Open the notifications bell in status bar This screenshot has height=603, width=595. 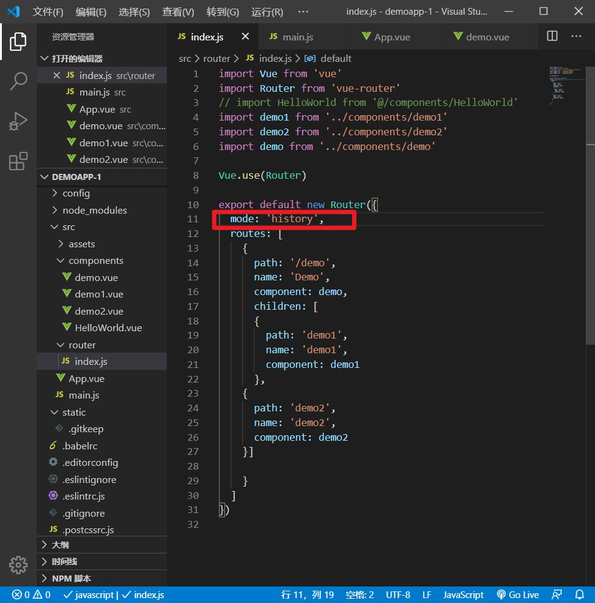pyautogui.click(x=580, y=594)
